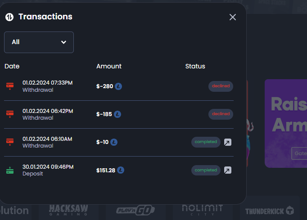
Task: Expand the All transactions filter dropdown
Action: 39,42
